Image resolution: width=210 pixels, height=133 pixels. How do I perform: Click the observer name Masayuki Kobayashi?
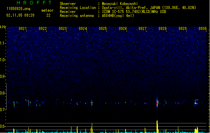tap(120, 4)
